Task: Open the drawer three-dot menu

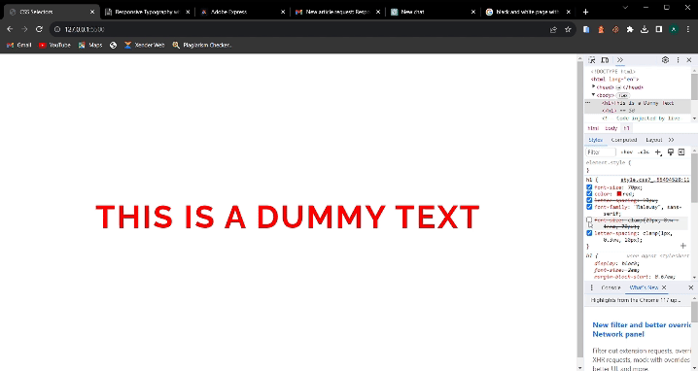Action: (592, 287)
